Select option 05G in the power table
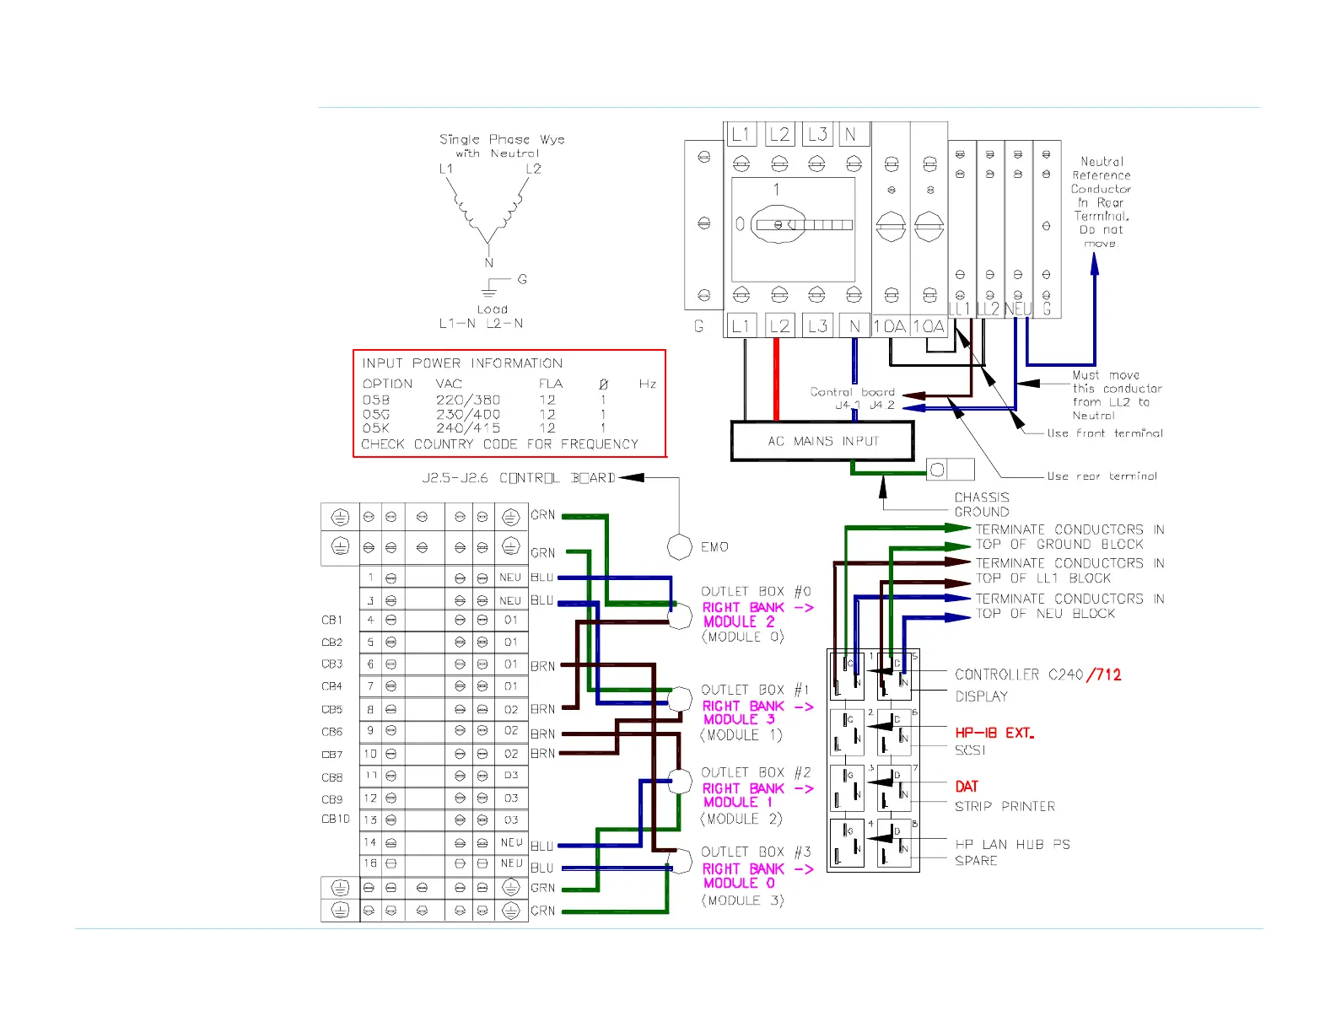This screenshot has height=1032, width=1336. [x=376, y=414]
